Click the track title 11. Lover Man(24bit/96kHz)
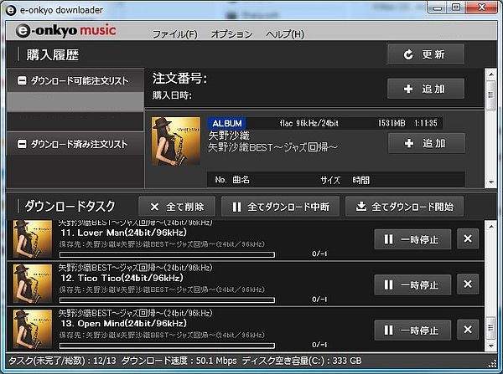The width and height of the screenshot is (503, 374). pos(123,233)
